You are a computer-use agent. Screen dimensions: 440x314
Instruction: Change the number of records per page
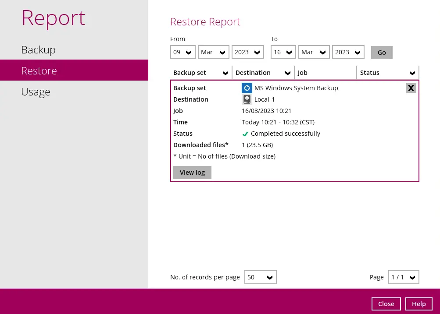(x=260, y=277)
